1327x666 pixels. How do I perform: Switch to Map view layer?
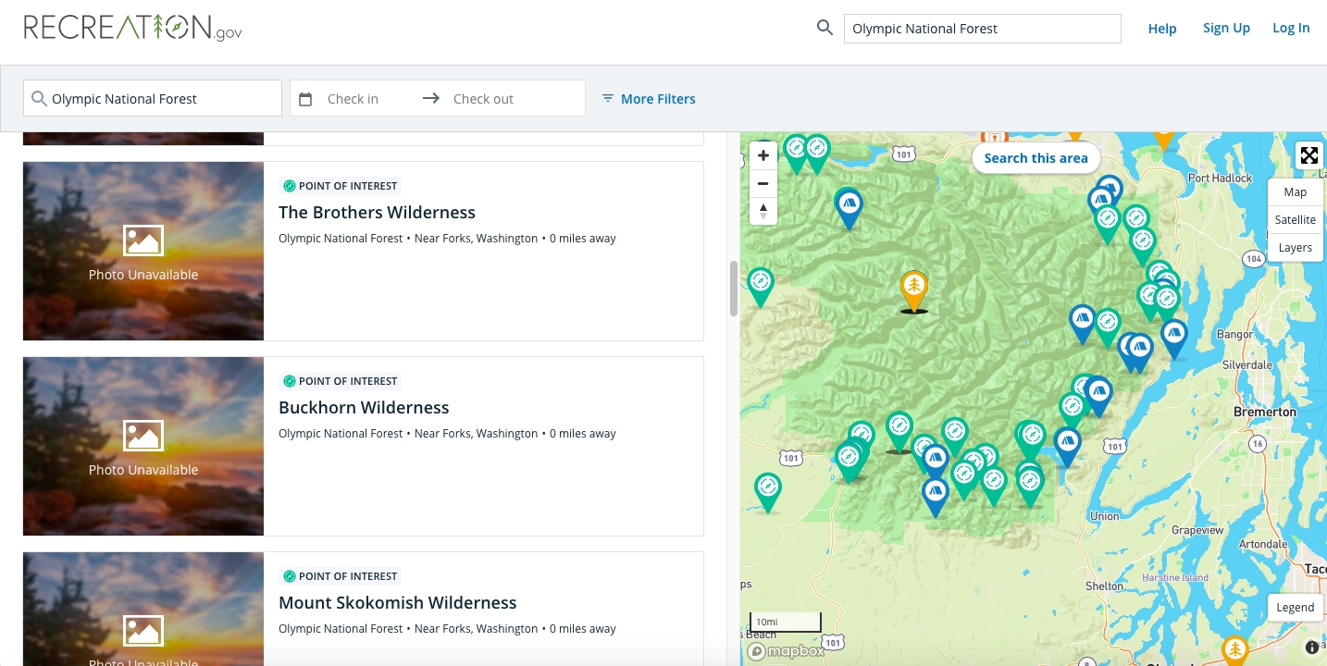(x=1296, y=192)
